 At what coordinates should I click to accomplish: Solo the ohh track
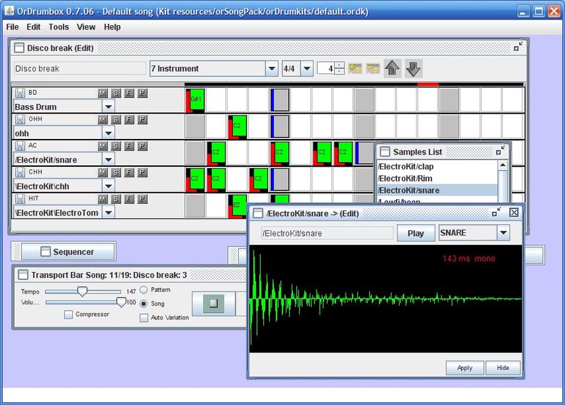click(x=115, y=119)
